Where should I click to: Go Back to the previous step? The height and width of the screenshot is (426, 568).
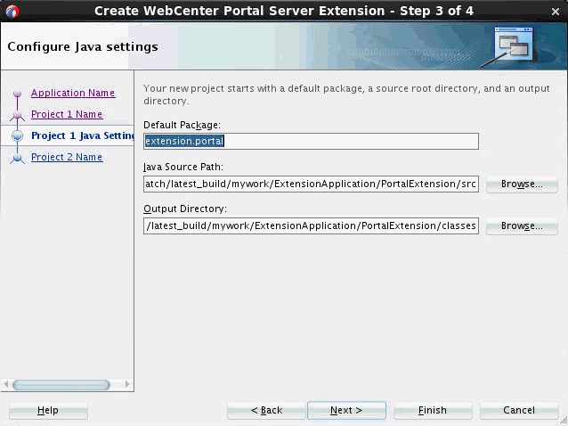(266, 410)
